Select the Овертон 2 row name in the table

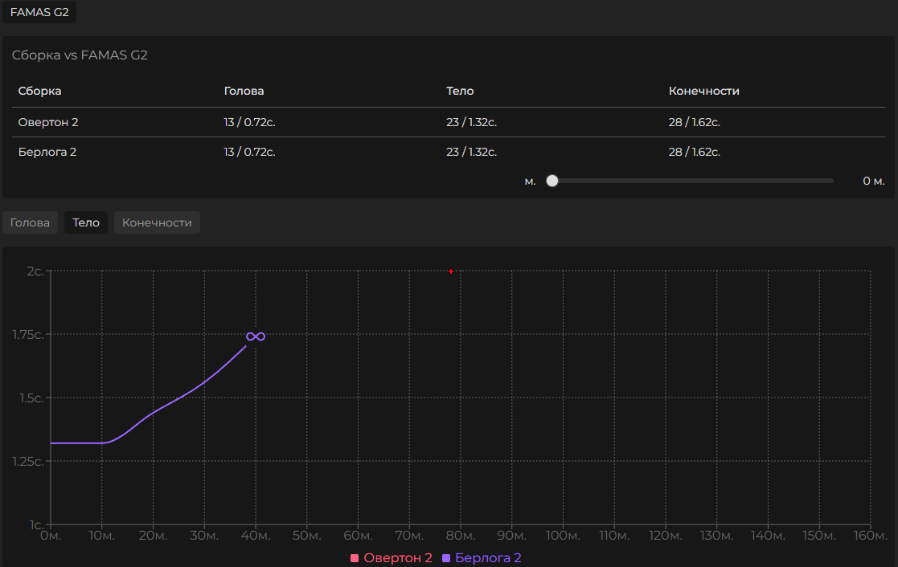[48, 122]
